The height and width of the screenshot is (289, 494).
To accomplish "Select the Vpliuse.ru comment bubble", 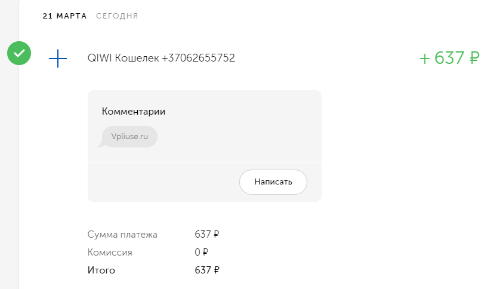I will point(129,137).
